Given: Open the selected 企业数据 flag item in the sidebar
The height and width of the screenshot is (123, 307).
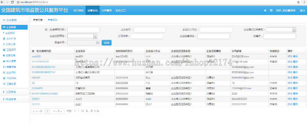Looking at the screenshot, I should pyautogui.click(x=14, y=27).
